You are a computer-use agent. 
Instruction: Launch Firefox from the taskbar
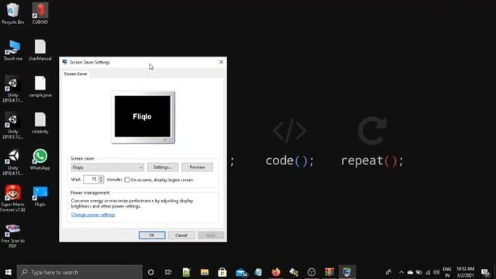[x=276, y=272]
